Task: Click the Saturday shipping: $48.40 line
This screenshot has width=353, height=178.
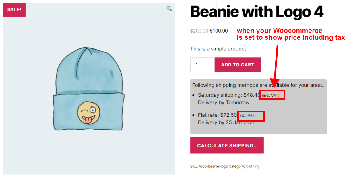Action: pyautogui.click(x=229, y=95)
